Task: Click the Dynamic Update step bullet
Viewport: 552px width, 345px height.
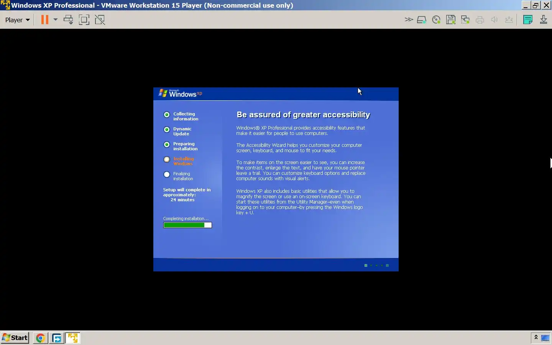Action: point(167,130)
